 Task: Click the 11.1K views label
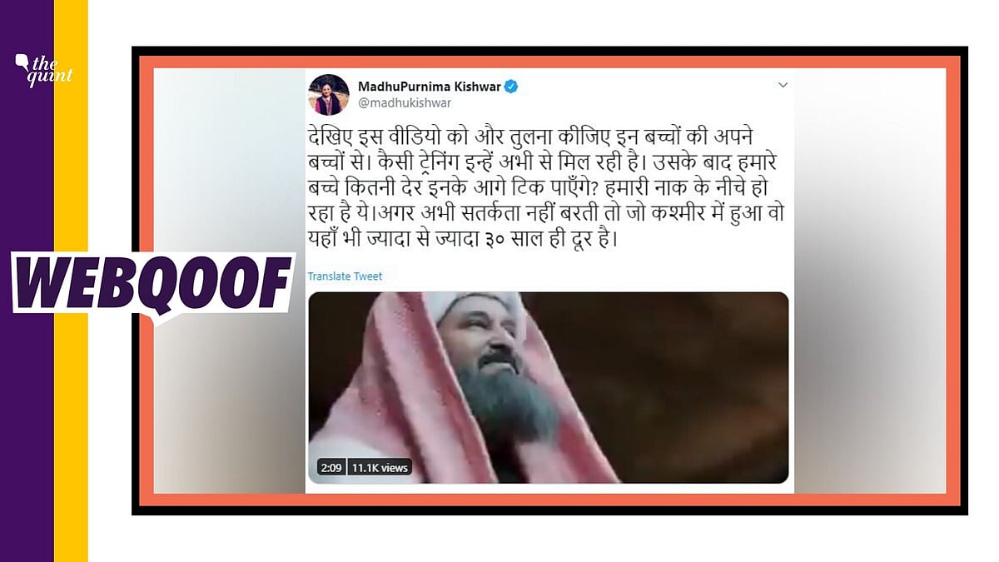(378, 468)
